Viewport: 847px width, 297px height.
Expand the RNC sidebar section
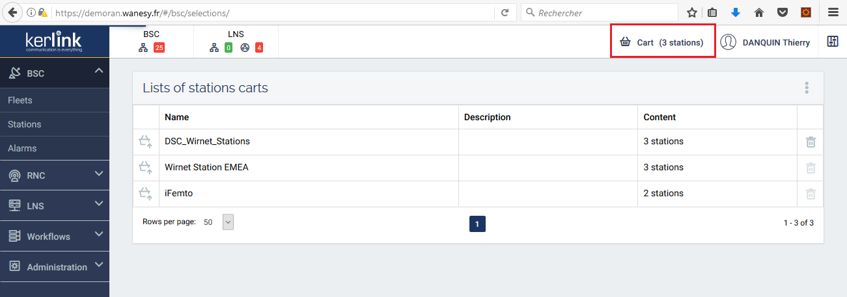click(99, 174)
